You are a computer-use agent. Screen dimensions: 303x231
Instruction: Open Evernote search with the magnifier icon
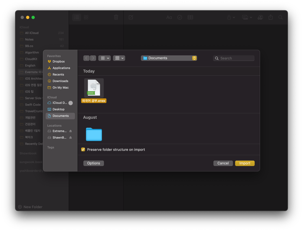pos(280,17)
